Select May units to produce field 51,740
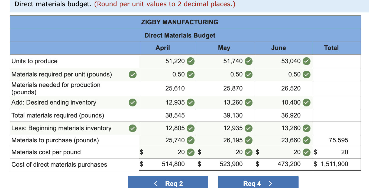369x188 pixels. point(226,61)
